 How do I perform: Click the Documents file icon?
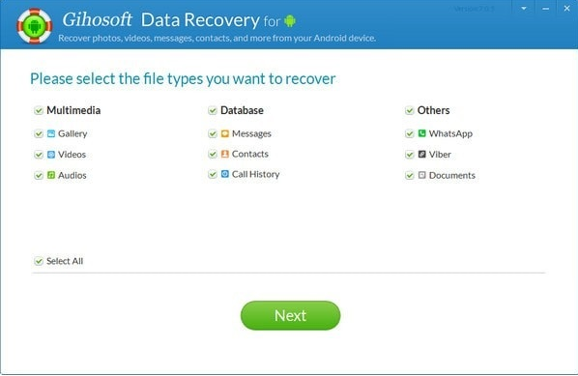422,175
